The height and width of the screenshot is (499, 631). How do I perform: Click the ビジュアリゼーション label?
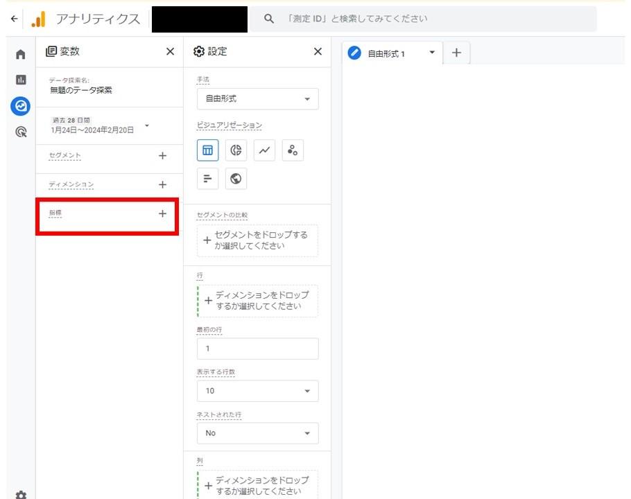click(x=230, y=125)
